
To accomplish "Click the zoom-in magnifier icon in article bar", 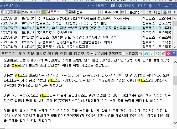I will point(141,54).
